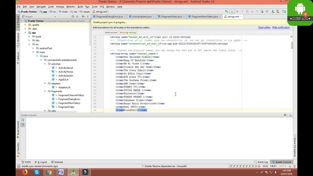313x176 pixels.
Task: Click second icon on Gradle Console sidebar
Action: pyautogui.click(x=23, y=125)
